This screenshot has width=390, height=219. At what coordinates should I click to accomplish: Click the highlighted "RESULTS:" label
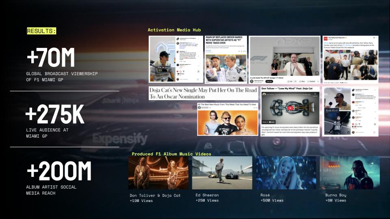[41, 31]
